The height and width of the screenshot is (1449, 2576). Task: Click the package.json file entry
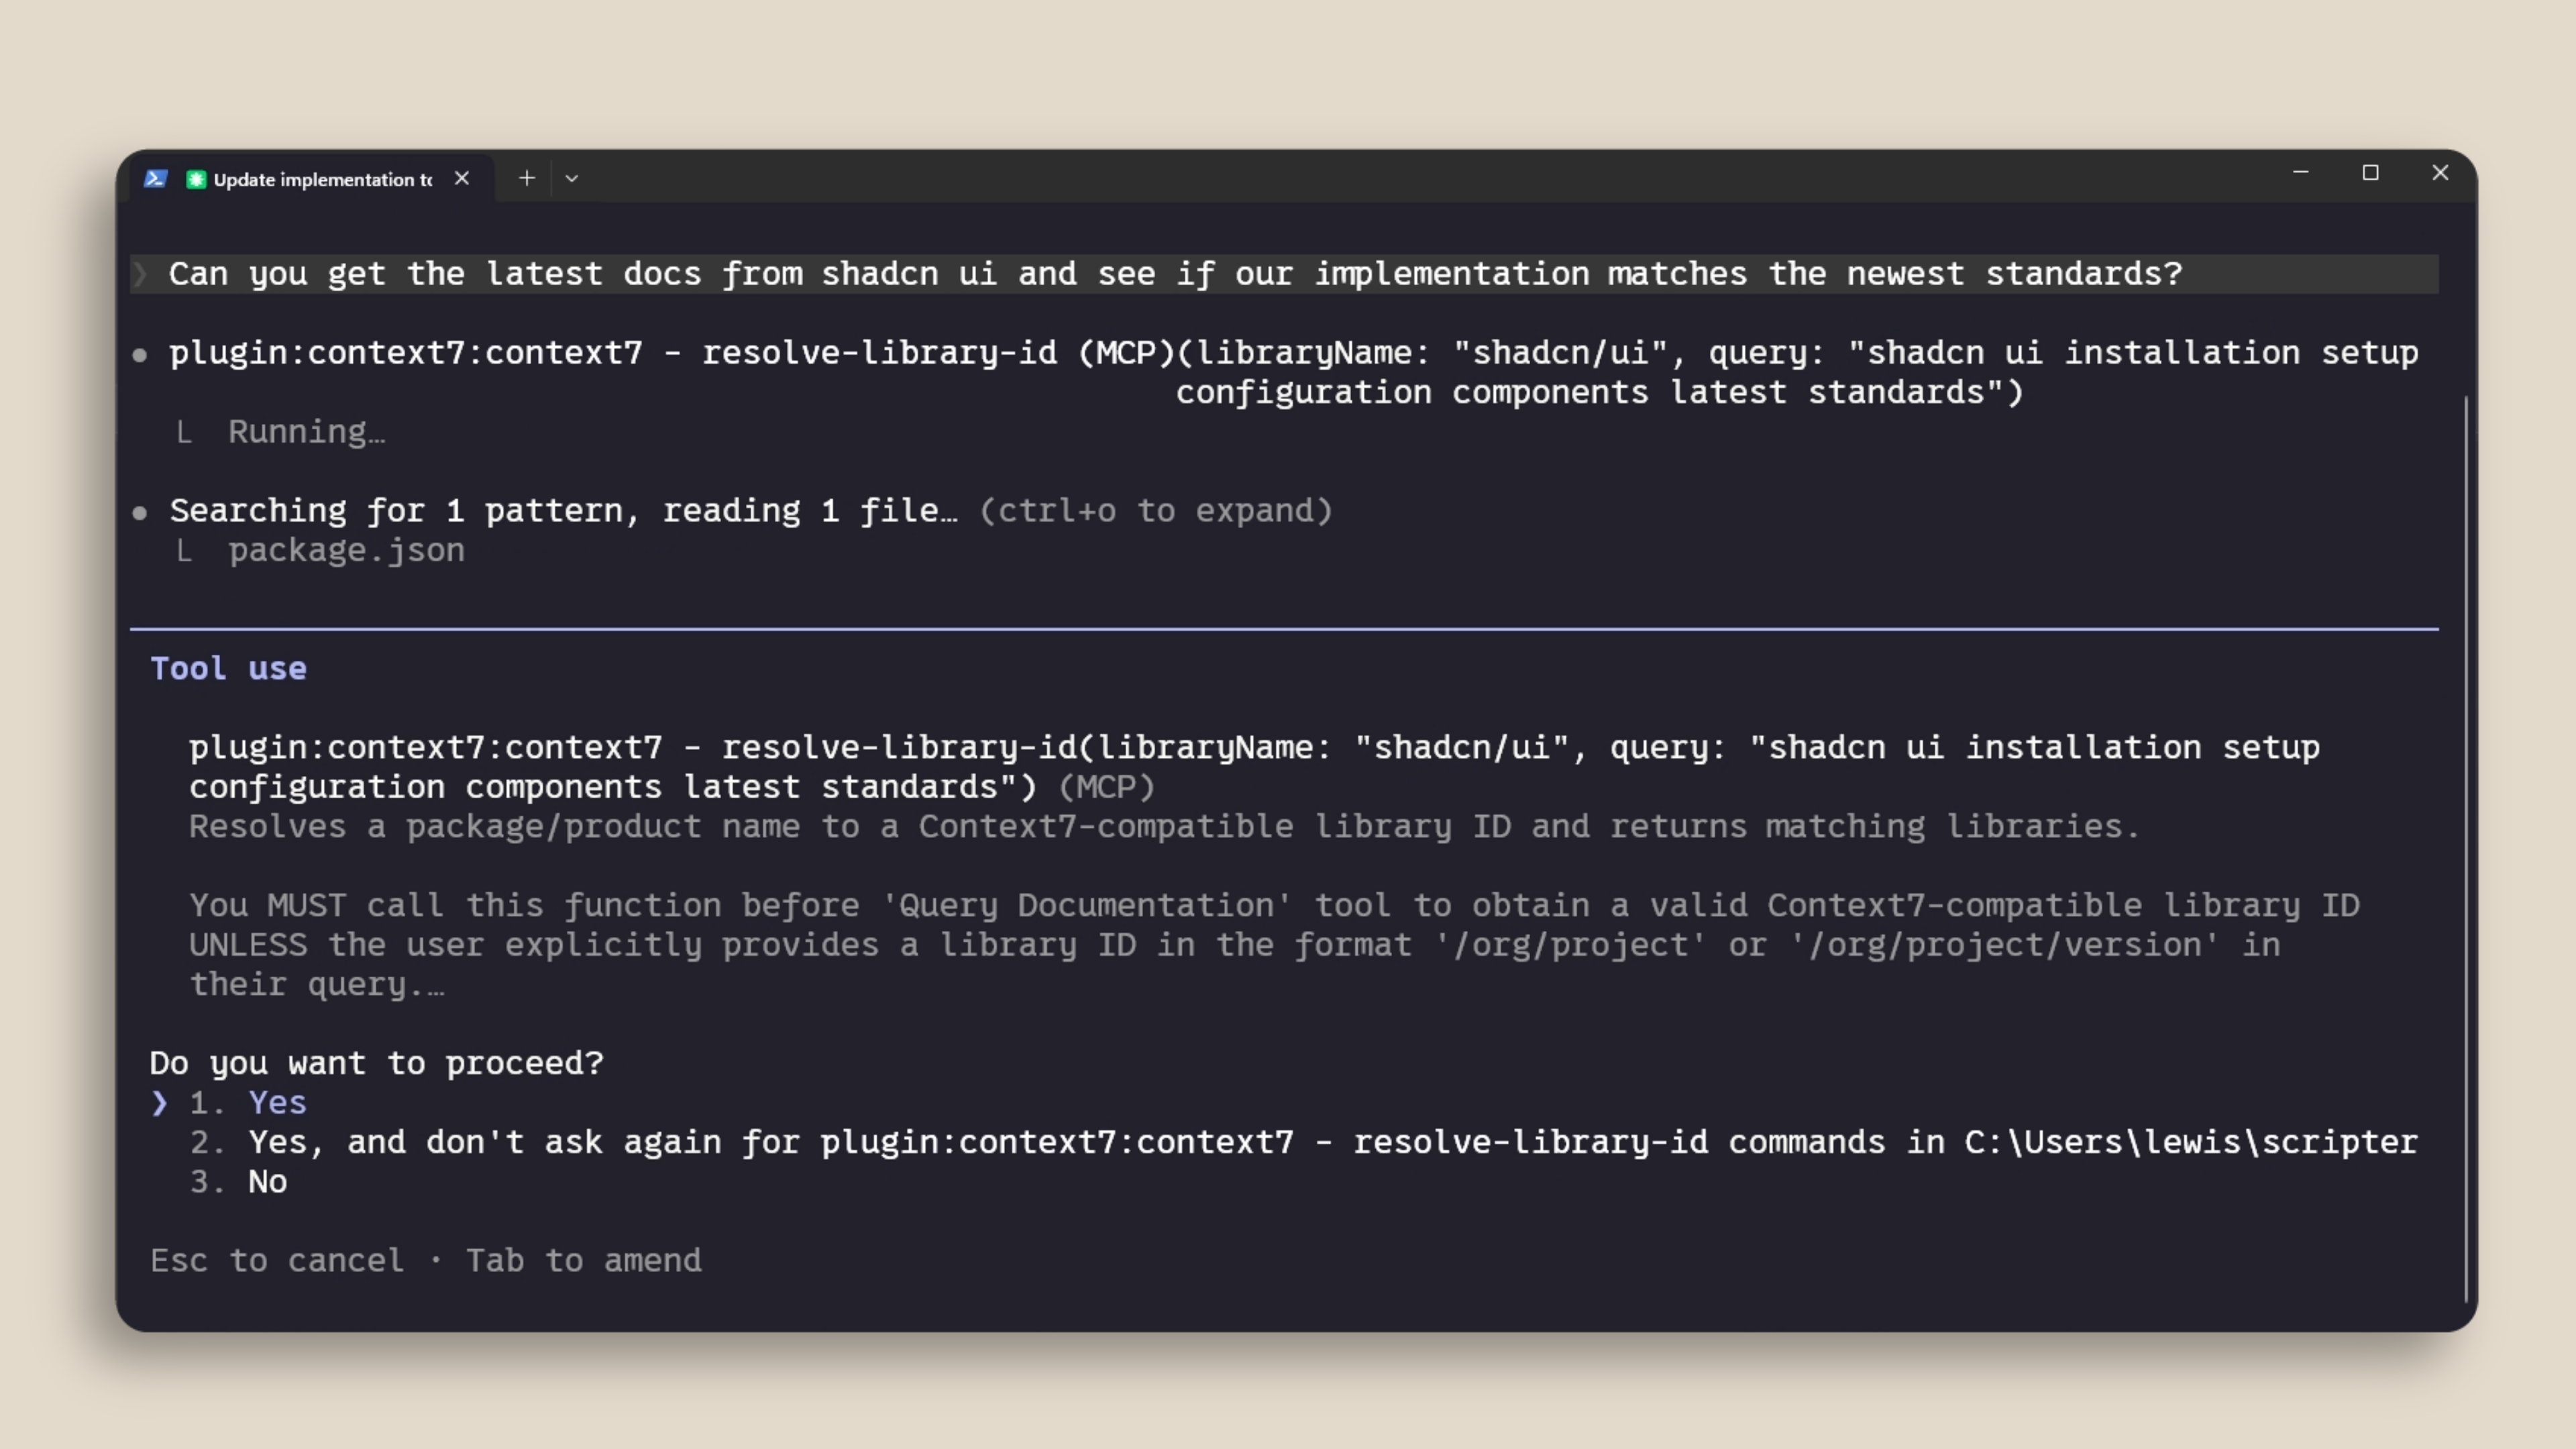pos(346,551)
